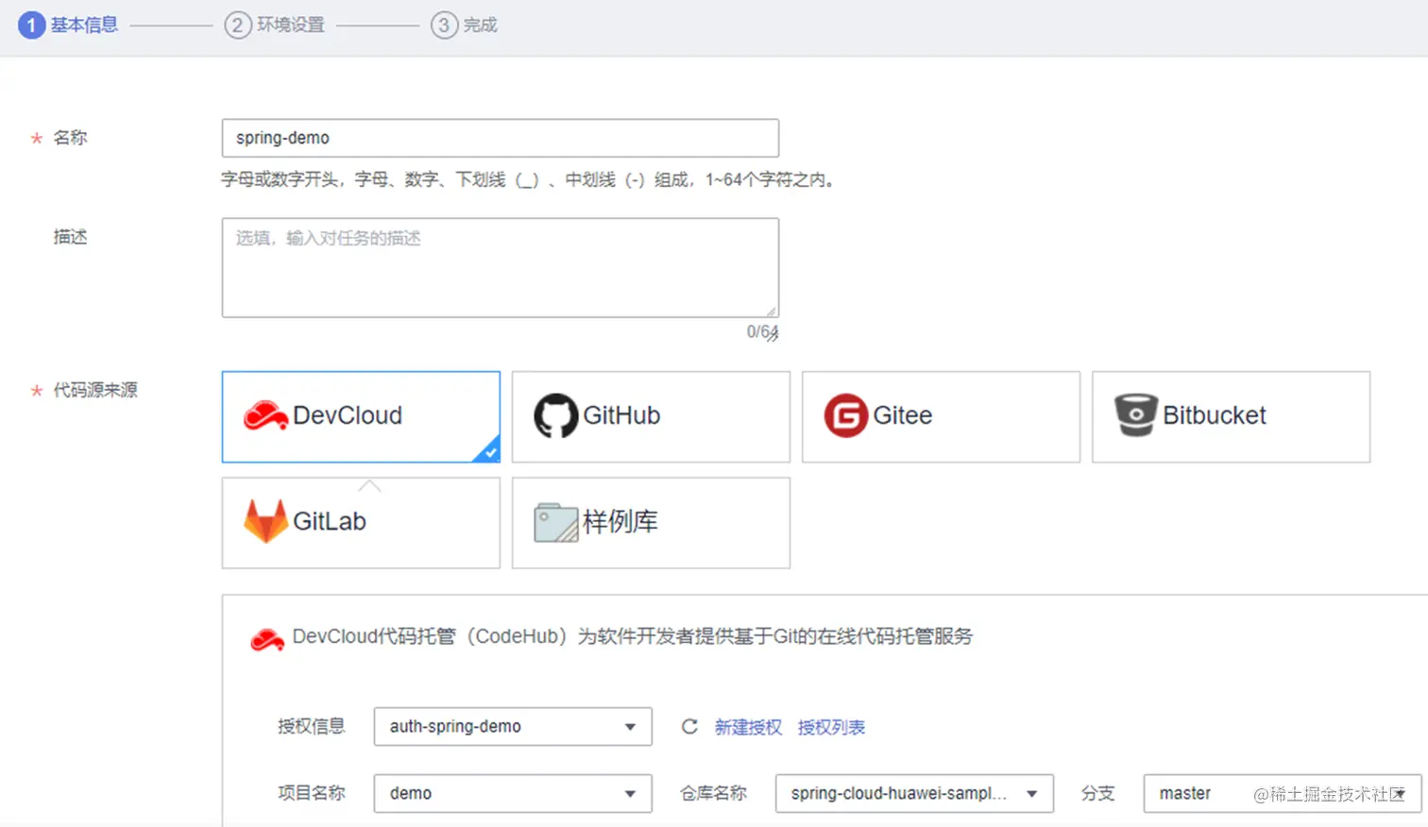Click the 描述 description text area

[x=501, y=268]
